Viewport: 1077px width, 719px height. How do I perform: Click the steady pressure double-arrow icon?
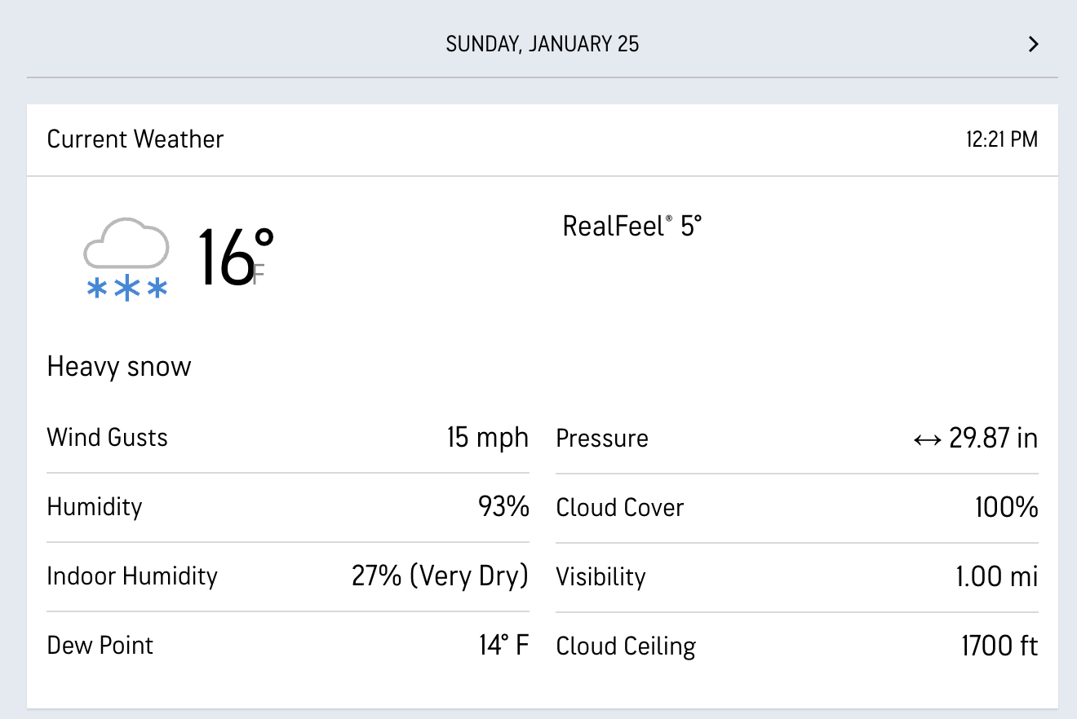(x=928, y=439)
